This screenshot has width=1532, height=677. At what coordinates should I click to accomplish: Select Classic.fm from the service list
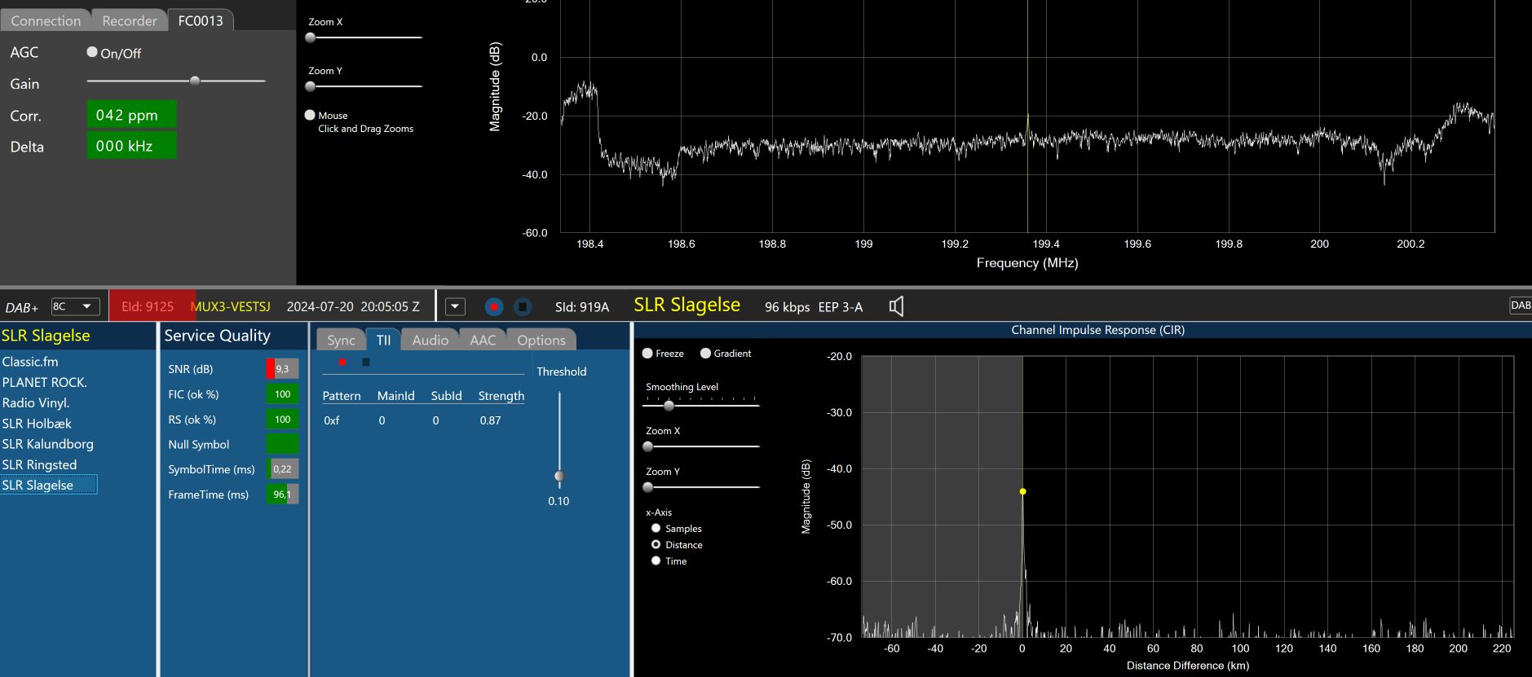30,362
